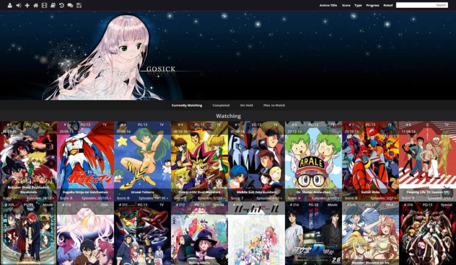This screenshot has width=456, height=265.
Task: Click inside the Search box
Action: pos(423,5)
